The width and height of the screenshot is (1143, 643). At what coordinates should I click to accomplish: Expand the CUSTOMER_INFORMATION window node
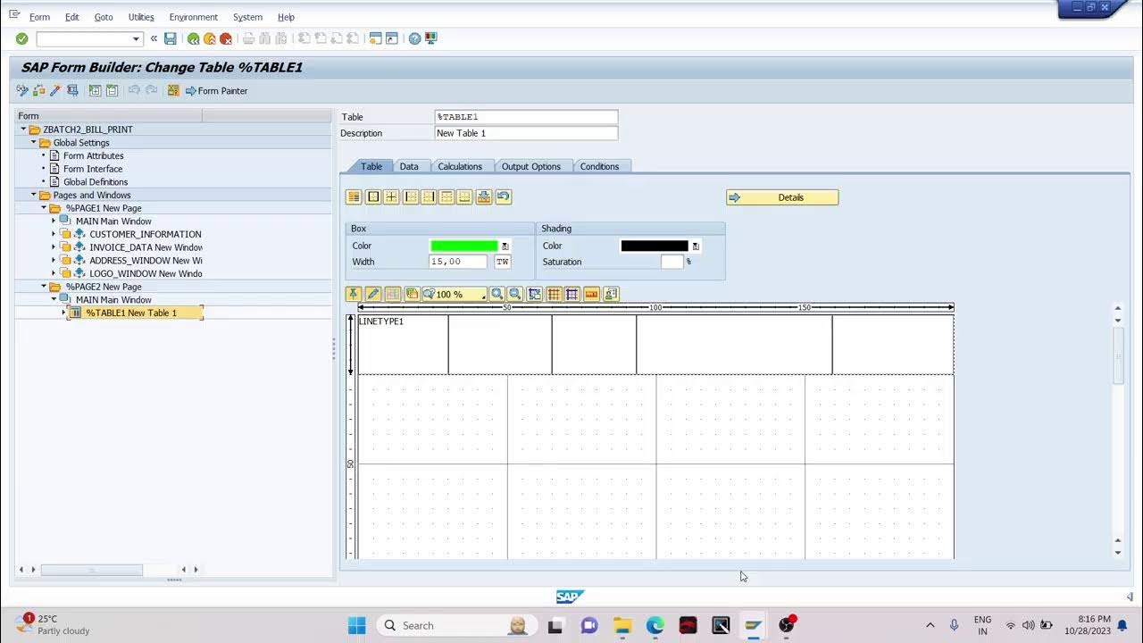[x=54, y=234]
